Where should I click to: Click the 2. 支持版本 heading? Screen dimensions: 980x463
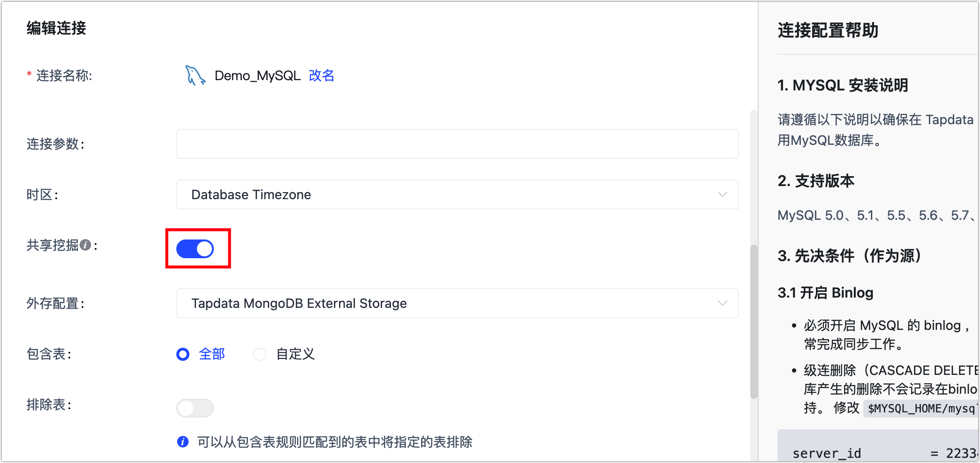point(816,181)
